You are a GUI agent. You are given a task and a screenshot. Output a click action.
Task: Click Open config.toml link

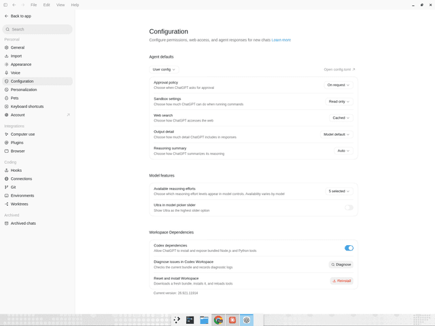click(x=340, y=69)
